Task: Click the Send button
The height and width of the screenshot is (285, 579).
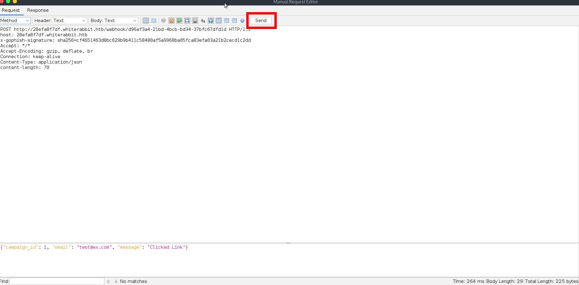Action: click(x=261, y=21)
